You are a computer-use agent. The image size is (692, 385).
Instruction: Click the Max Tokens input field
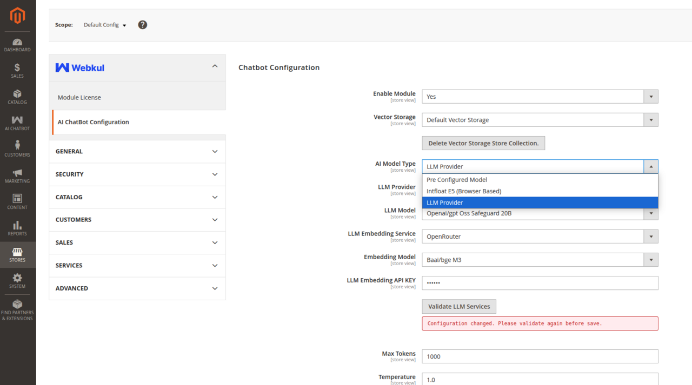pos(540,356)
